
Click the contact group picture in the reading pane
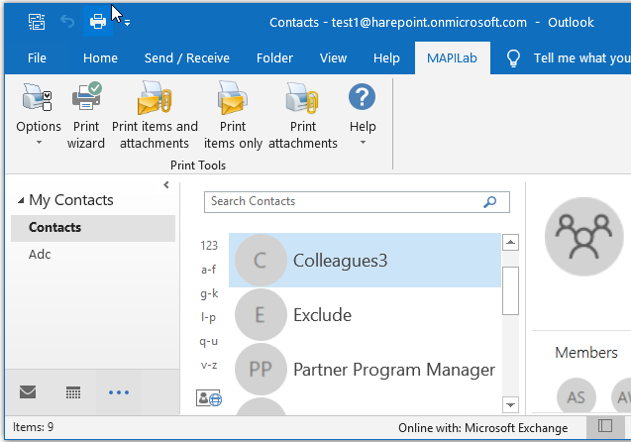pos(583,237)
